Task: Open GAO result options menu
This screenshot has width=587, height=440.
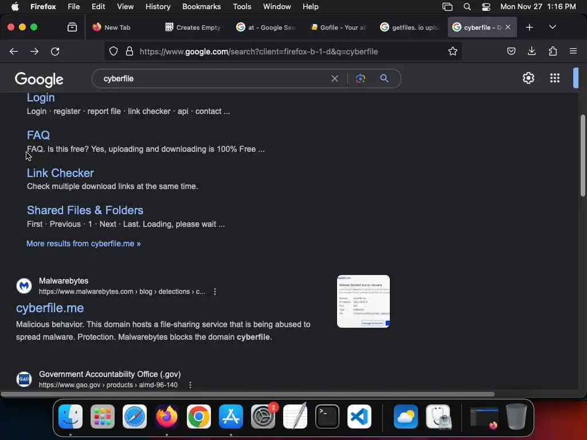Action: tap(190, 384)
